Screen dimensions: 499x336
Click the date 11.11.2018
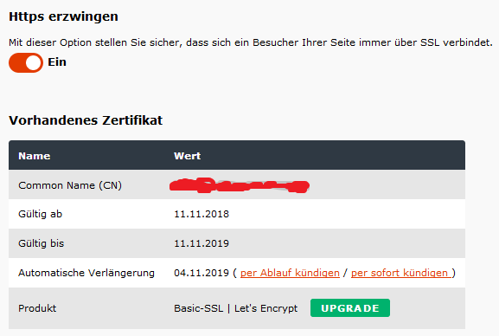(x=202, y=214)
